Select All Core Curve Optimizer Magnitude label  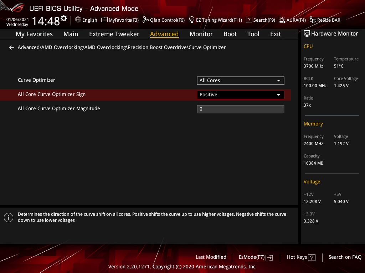(59, 109)
